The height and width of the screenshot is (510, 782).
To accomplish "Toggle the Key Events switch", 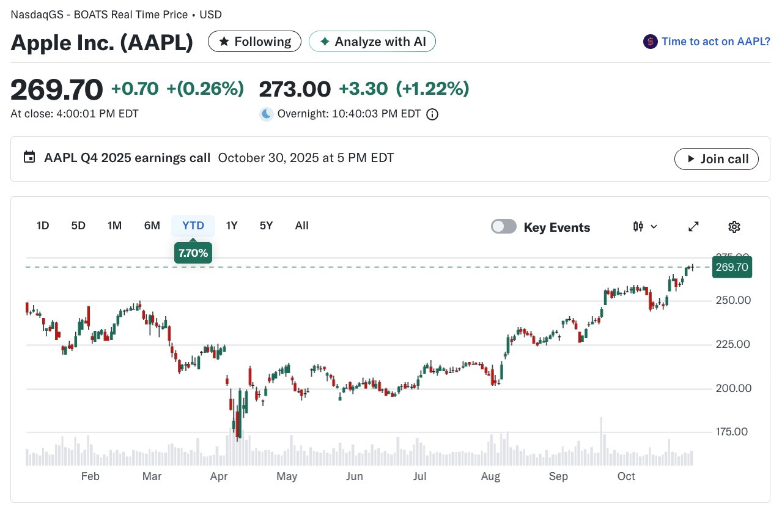I will pyautogui.click(x=504, y=227).
